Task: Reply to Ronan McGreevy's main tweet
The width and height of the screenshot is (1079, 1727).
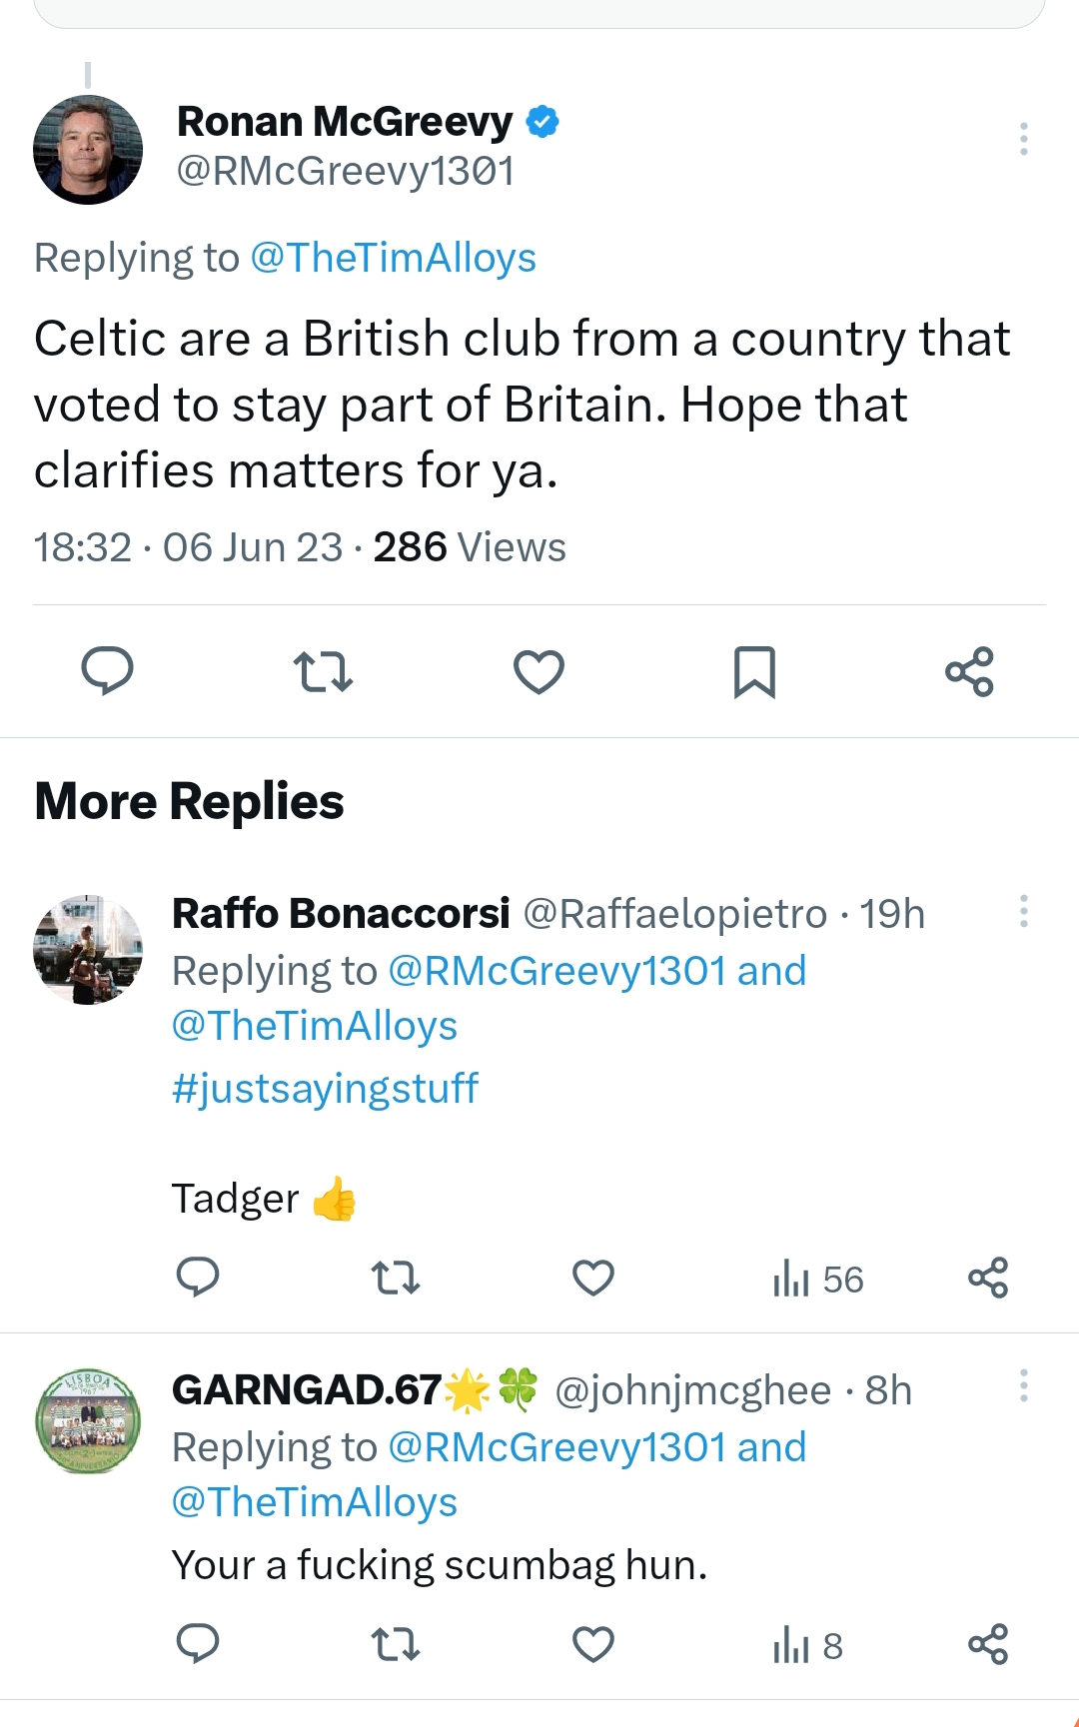Action: click(107, 671)
